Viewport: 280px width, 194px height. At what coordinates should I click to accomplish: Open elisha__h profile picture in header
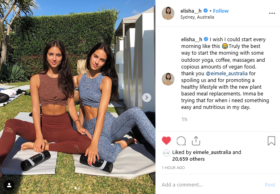click(168, 13)
